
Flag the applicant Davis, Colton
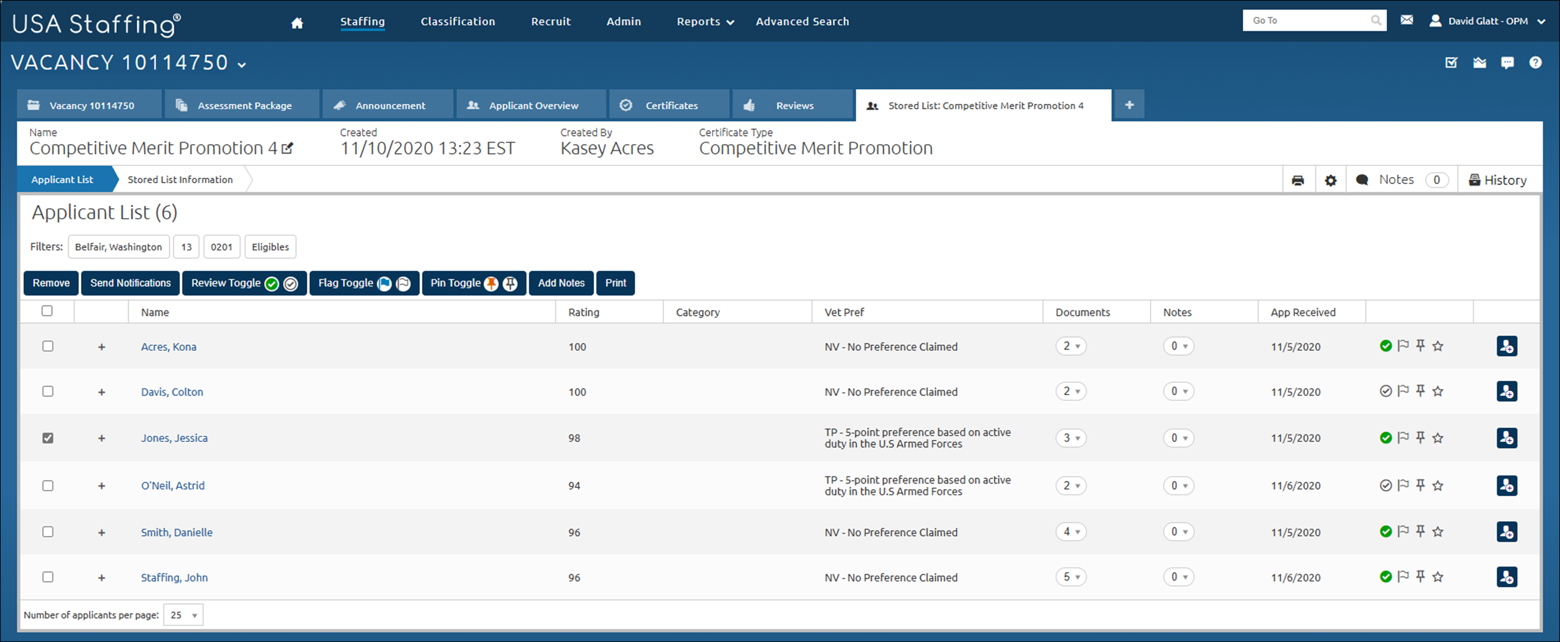click(1403, 391)
